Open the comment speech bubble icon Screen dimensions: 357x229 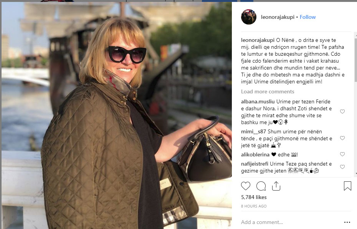261,186
